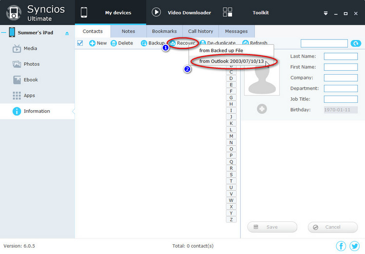Switch to the Bookmarks tab

tap(164, 31)
